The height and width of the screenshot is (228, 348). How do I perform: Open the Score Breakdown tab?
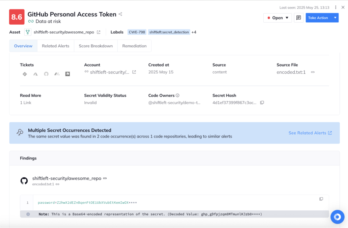point(96,46)
